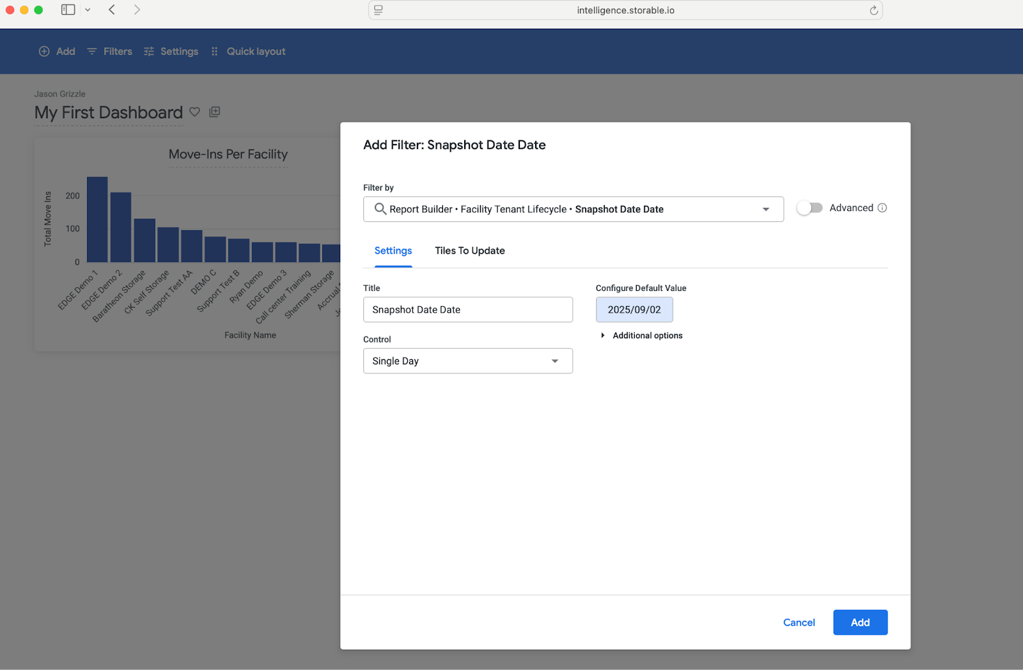Screen dimensions: 1023x670
Task: Cancel the Add Filter dialog
Action: point(799,622)
